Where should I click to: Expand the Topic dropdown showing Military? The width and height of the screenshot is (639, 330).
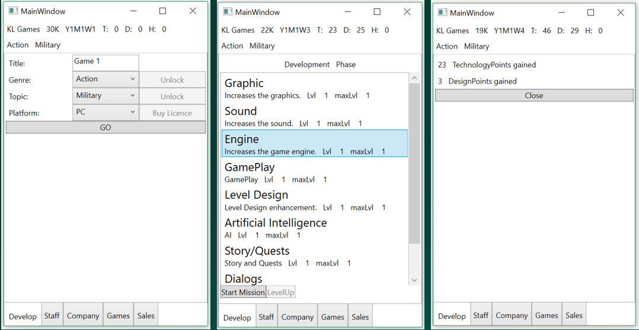[x=106, y=96]
